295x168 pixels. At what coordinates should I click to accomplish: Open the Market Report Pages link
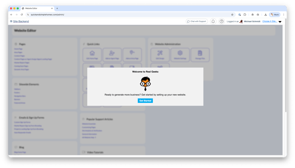pyautogui.click(x=22, y=62)
